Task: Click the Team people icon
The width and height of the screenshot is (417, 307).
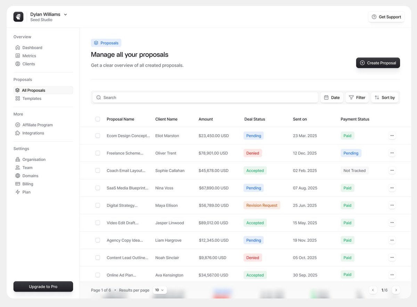Action: (18, 168)
